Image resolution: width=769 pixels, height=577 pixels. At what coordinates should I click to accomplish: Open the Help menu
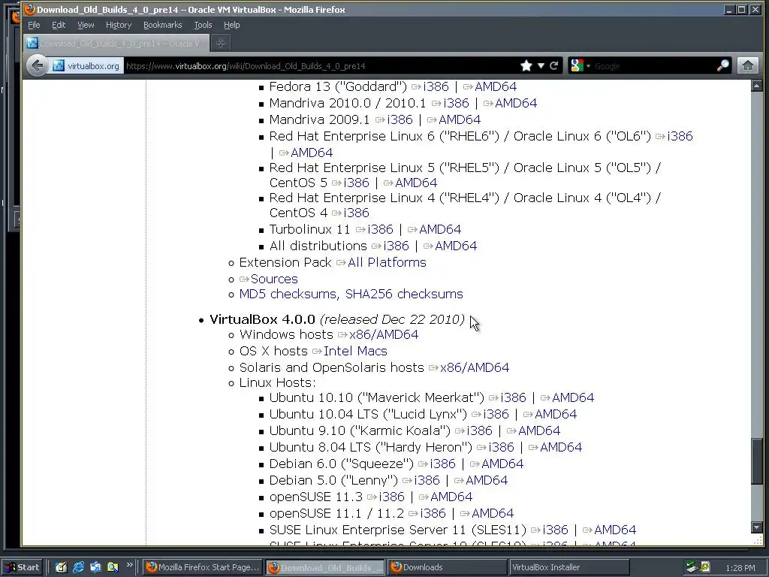tap(231, 25)
